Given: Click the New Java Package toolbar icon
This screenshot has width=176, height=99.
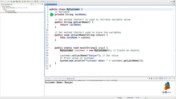Looking at the screenshot, I should point(23,1).
